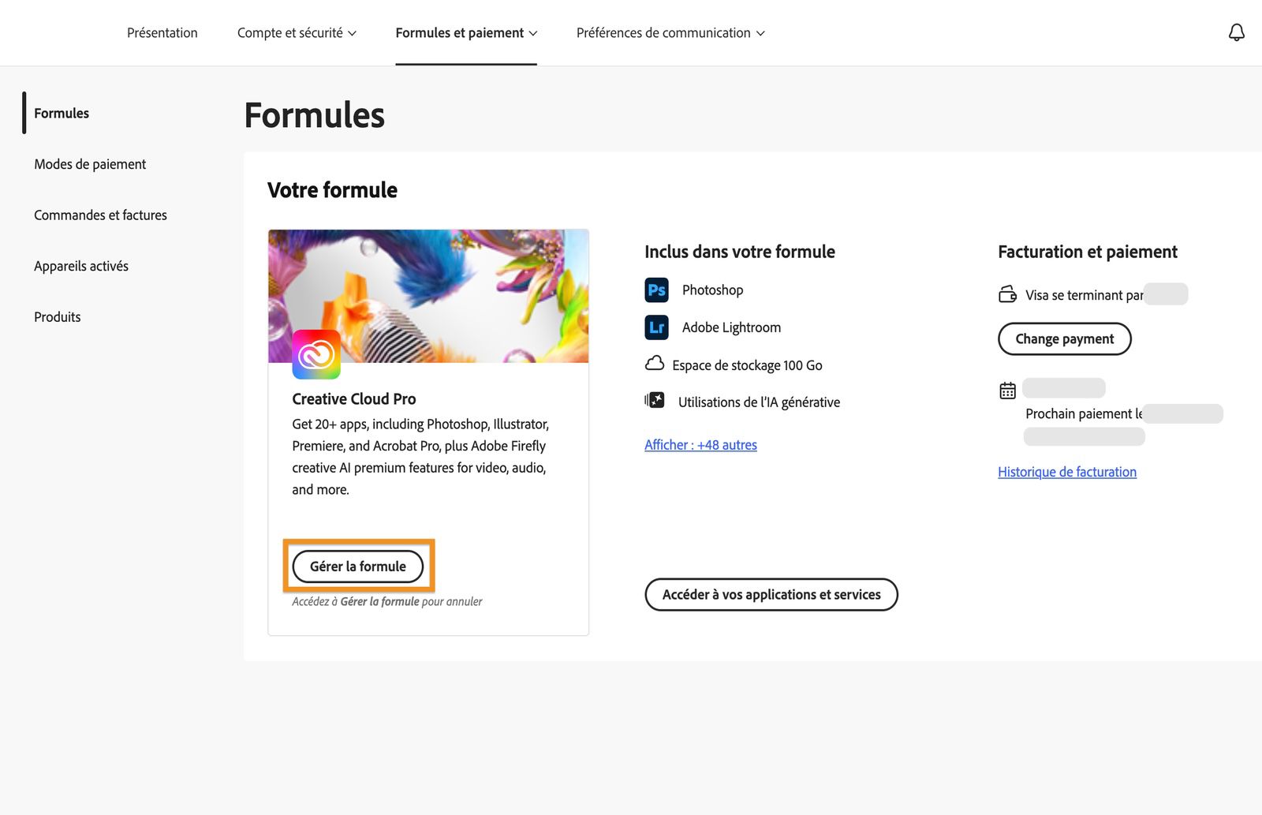Click the Creative Cloud Pro banner image

[x=428, y=296]
